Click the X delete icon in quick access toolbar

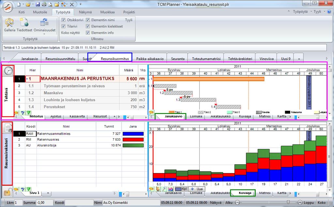[72, 4]
